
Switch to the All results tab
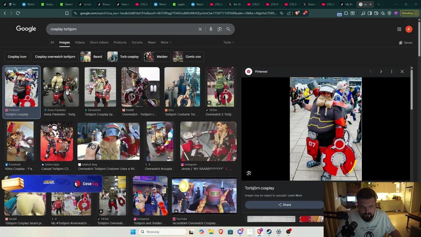click(x=52, y=42)
